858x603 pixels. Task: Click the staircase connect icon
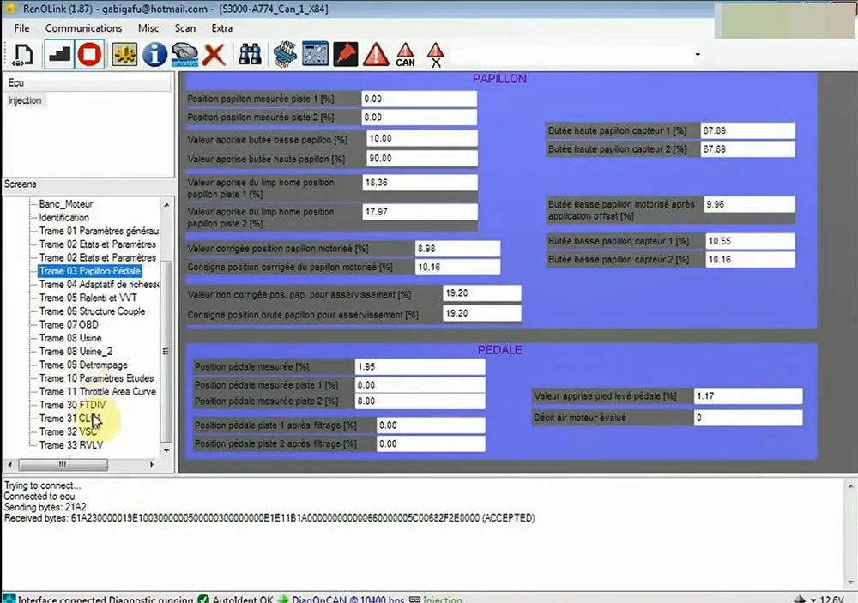tap(58, 54)
